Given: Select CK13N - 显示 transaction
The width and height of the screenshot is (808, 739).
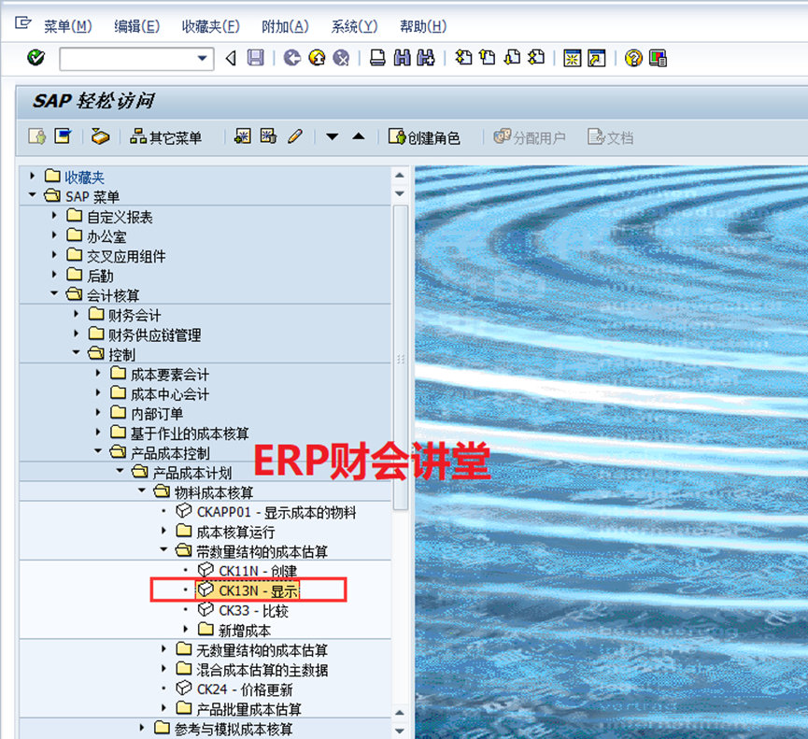Looking at the screenshot, I should coord(258,590).
